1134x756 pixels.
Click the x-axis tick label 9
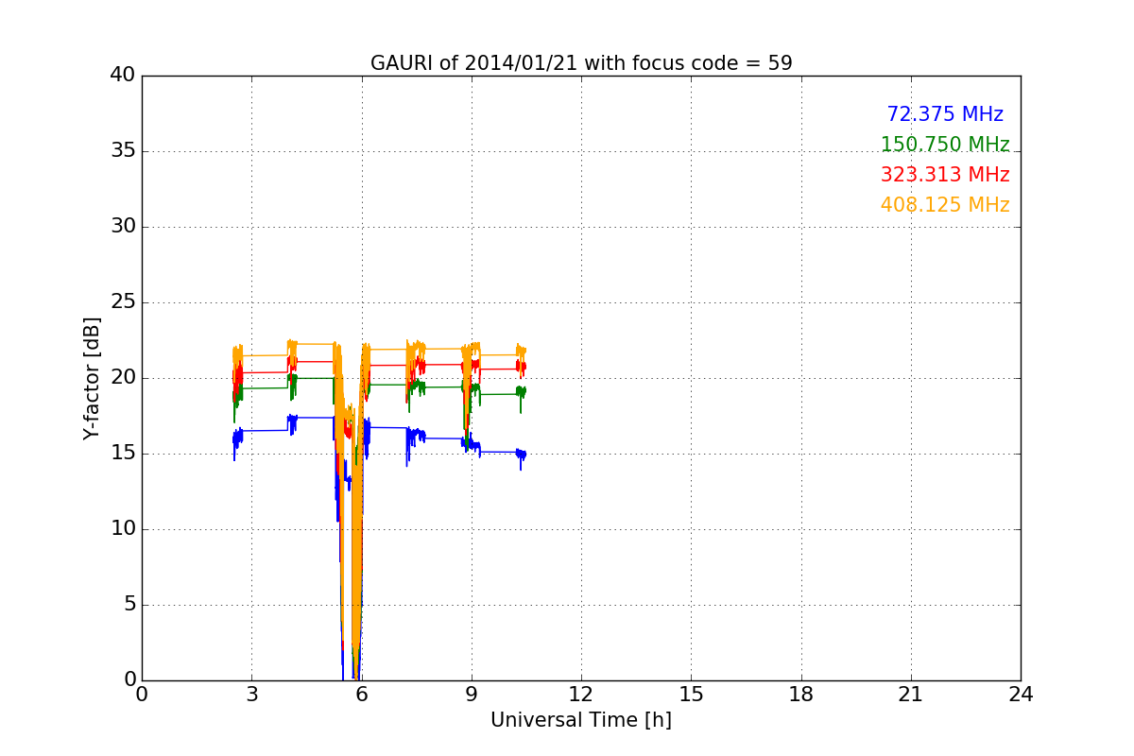click(472, 695)
